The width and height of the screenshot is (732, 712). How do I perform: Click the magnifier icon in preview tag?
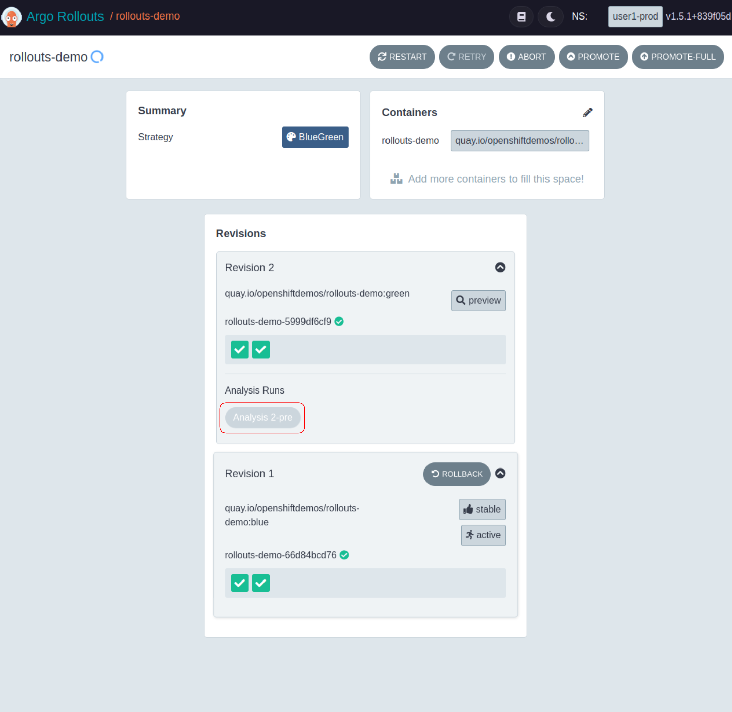point(461,300)
